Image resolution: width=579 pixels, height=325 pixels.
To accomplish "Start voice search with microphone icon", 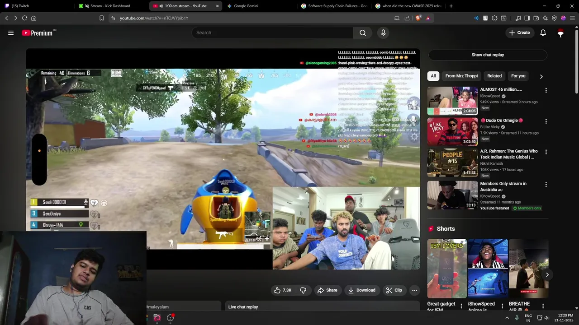I will (x=383, y=32).
